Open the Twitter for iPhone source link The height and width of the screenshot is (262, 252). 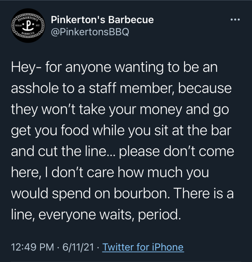pos(143,247)
